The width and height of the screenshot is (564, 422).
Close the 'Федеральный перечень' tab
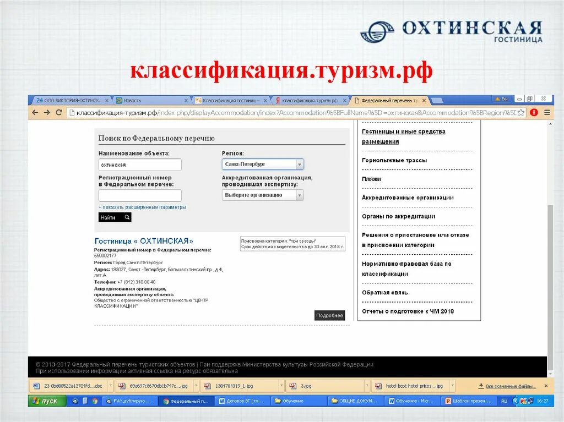pos(424,101)
